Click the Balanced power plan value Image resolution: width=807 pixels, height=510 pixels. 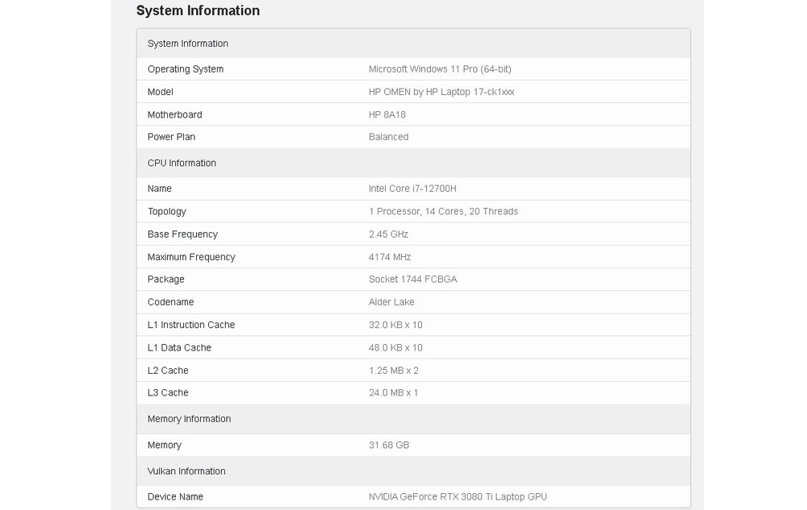tap(388, 137)
